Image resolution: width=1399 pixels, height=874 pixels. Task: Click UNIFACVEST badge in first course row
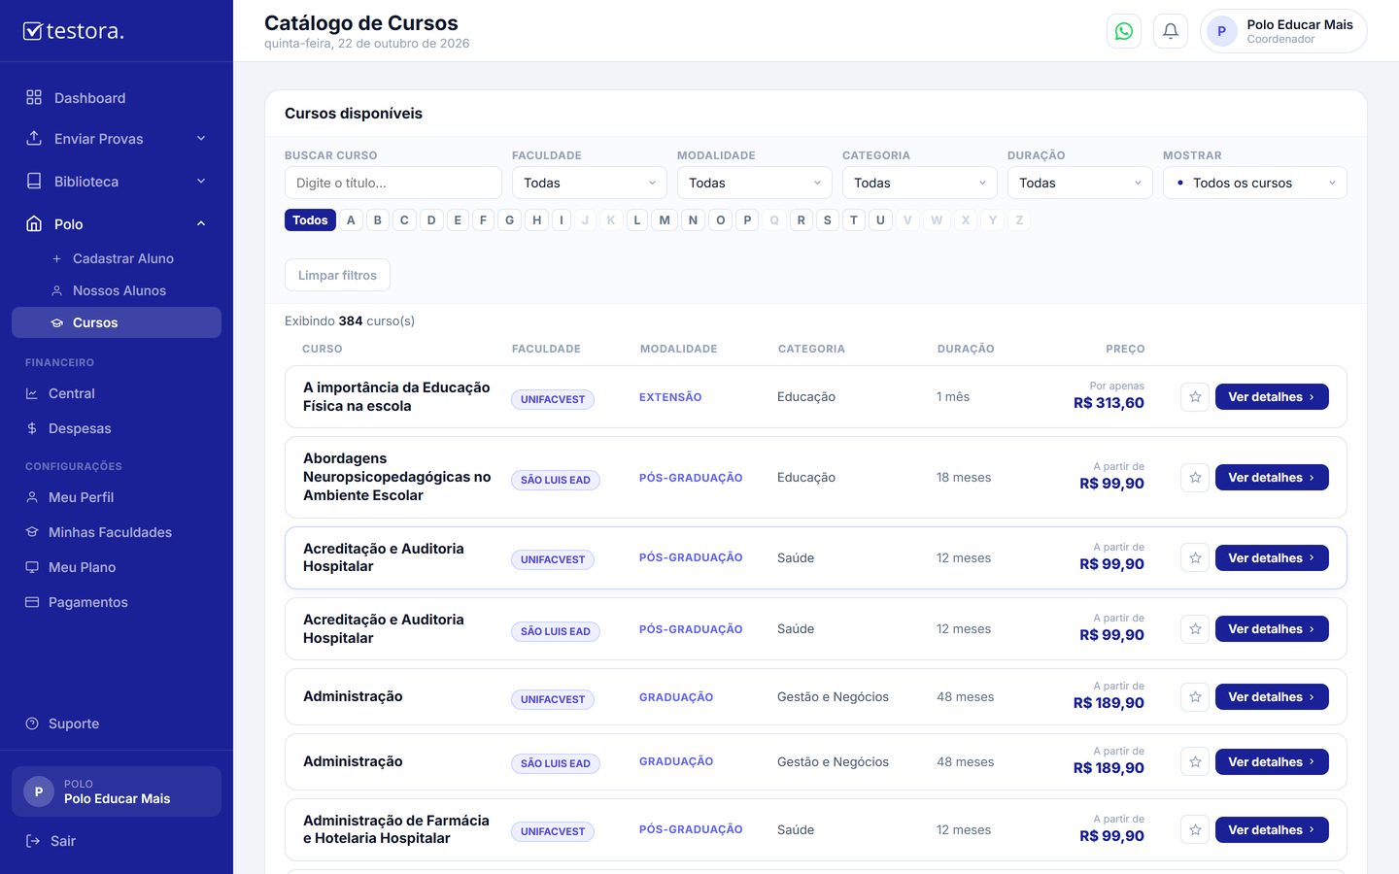(x=553, y=399)
